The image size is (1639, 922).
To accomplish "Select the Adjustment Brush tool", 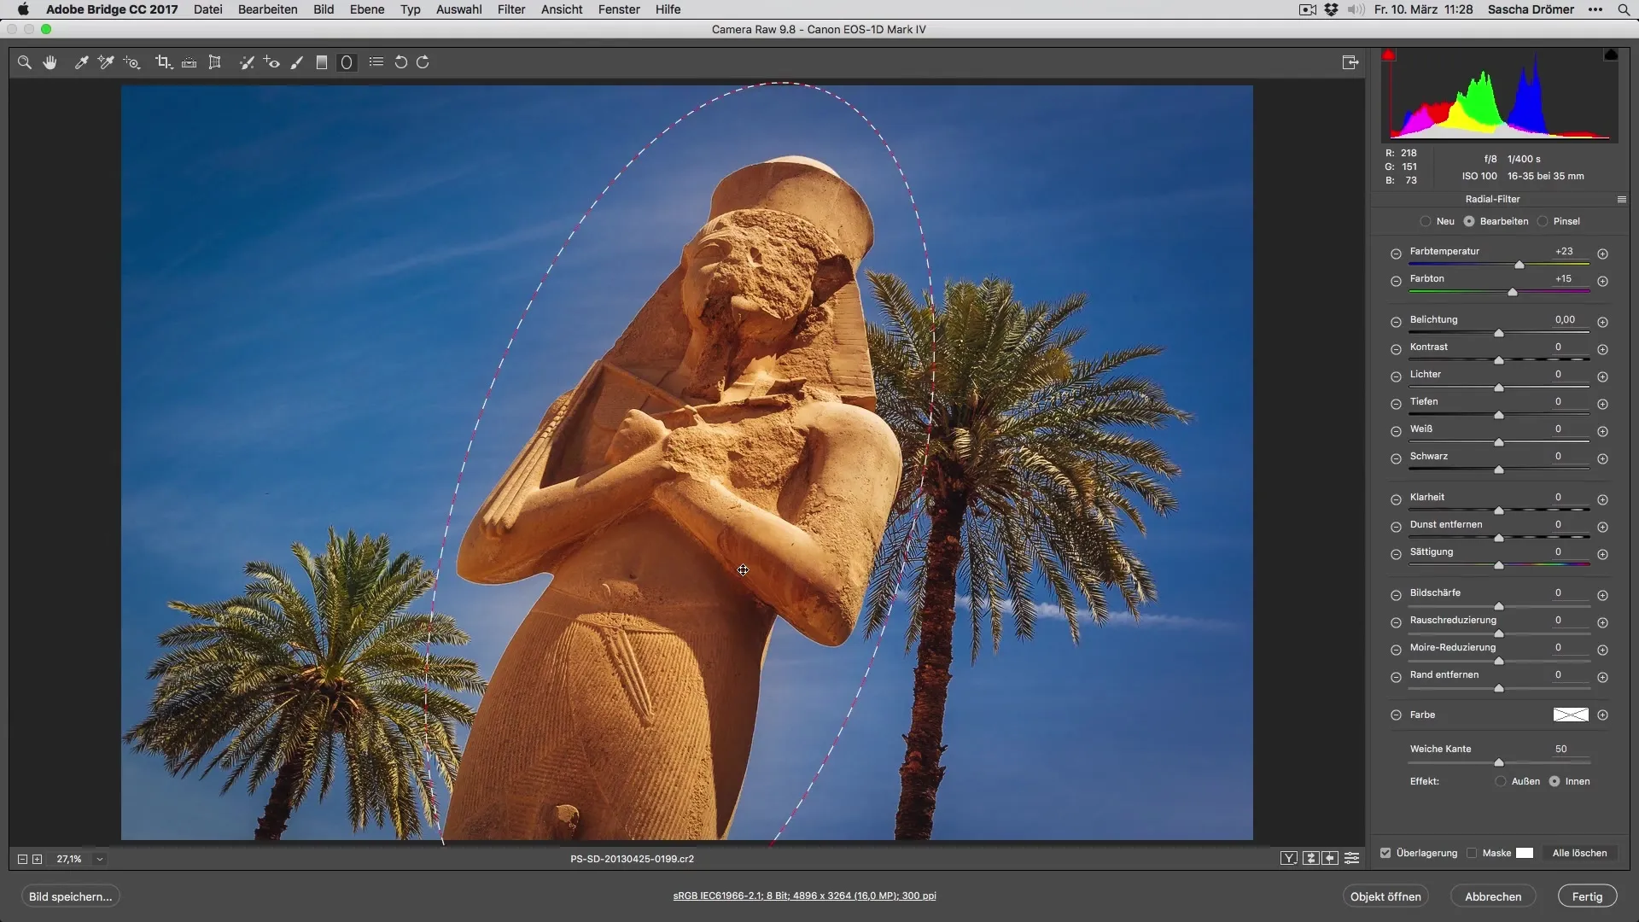I will click(x=297, y=62).
